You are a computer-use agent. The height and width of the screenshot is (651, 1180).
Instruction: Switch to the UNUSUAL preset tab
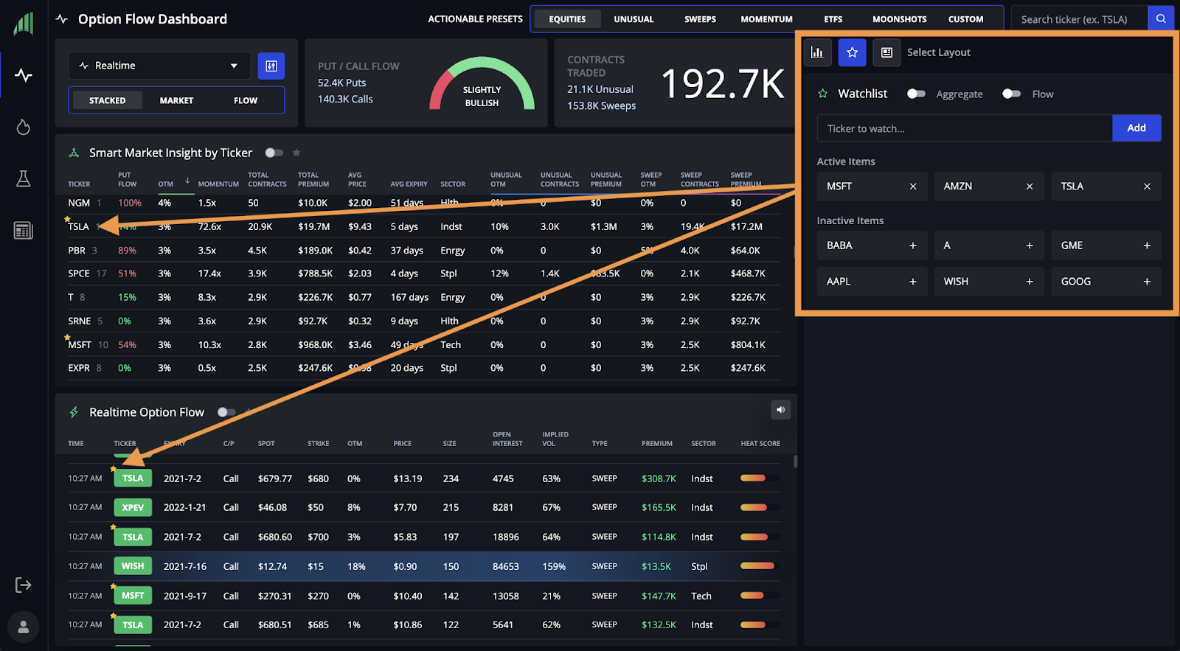click(634, 19)
